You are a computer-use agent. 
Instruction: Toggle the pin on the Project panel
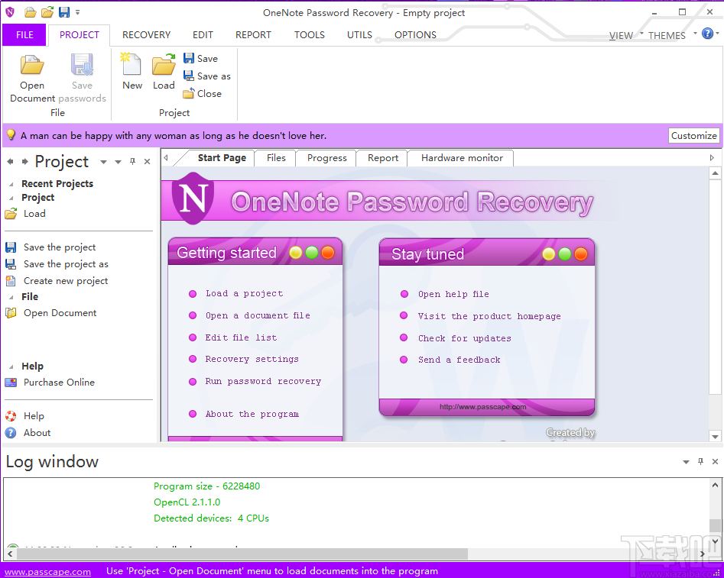pos(131,162)
